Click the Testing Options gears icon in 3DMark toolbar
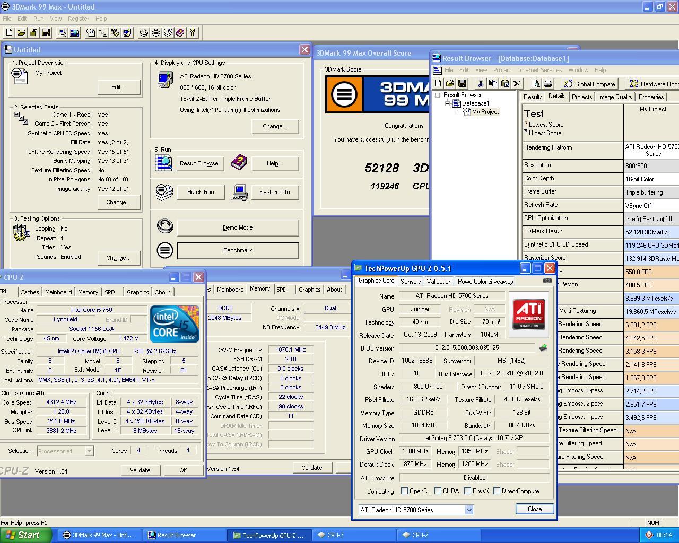 click(x=115, y=33)
